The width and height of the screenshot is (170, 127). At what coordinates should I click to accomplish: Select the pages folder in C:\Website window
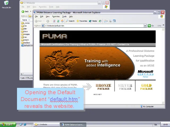pos(25,40)
